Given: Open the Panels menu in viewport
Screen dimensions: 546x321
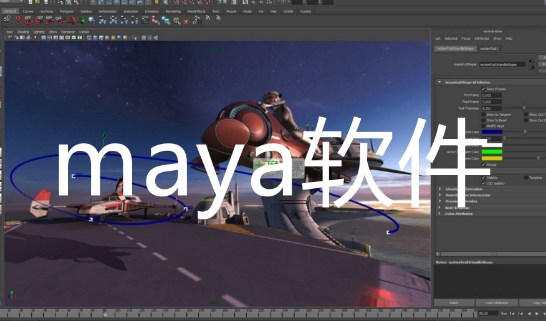Looking at the screenshot, I should [x=84, y=32].
